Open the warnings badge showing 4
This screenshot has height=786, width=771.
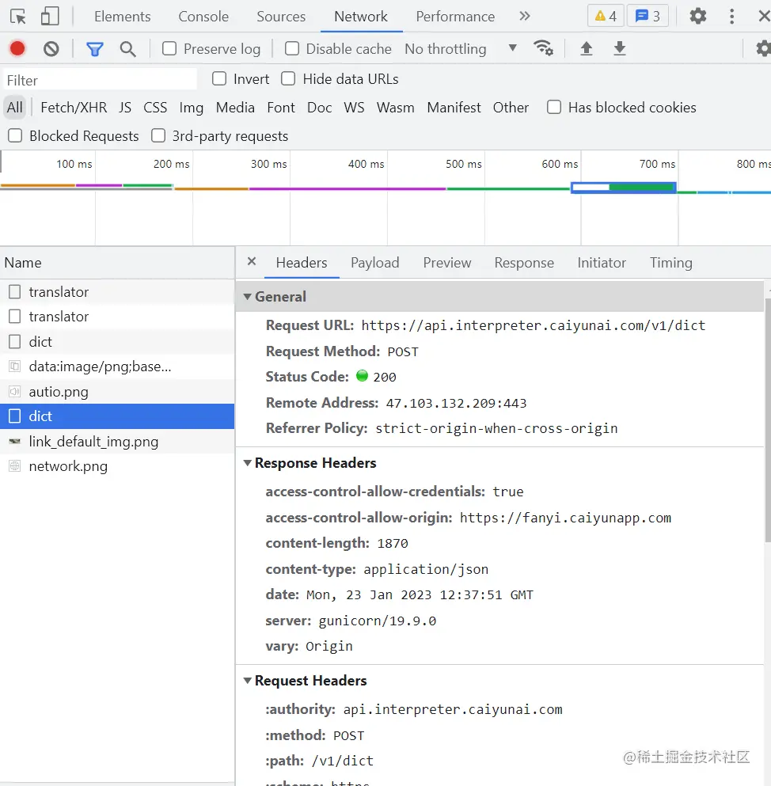click(606, 17)
